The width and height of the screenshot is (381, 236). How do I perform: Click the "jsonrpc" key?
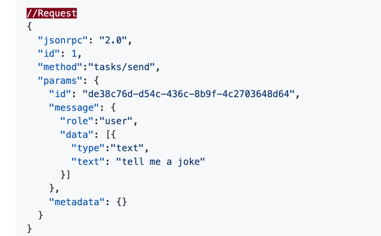pos(62,40)
